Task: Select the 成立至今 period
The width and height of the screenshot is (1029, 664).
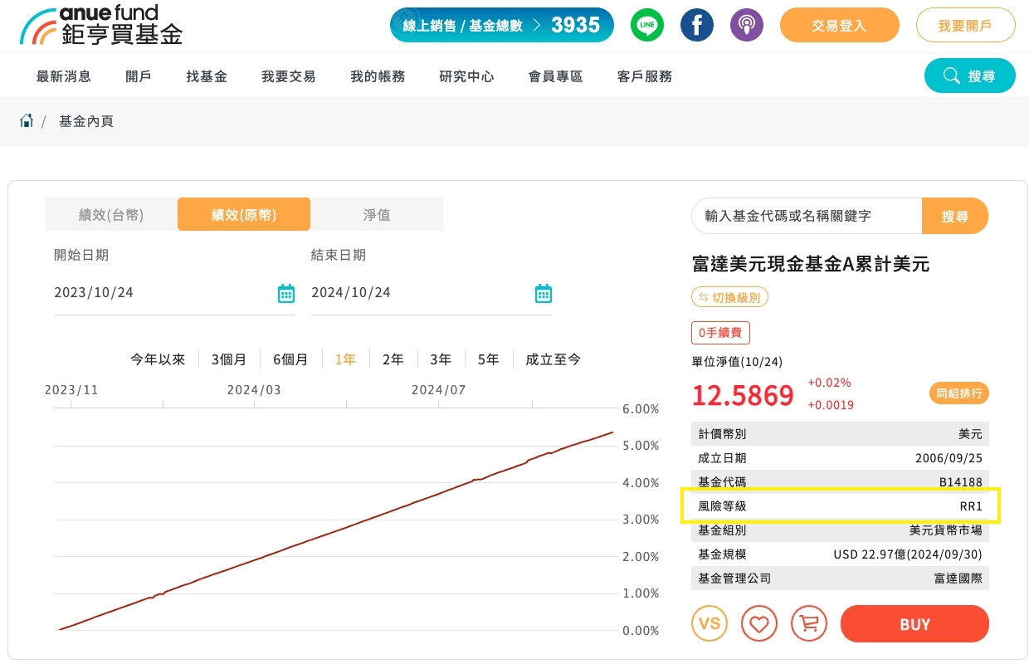Action: (553, 359)
